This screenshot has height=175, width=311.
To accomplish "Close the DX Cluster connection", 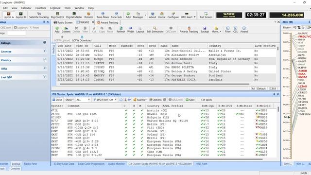I will point(57,100).
